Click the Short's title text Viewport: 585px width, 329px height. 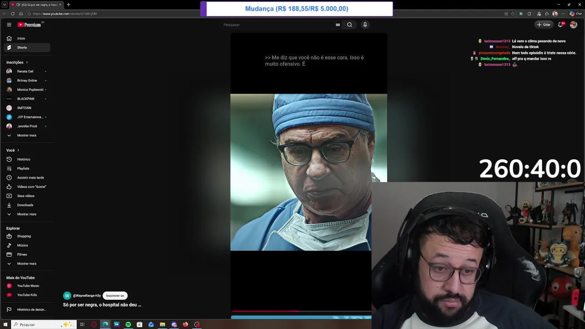(102, 305)
